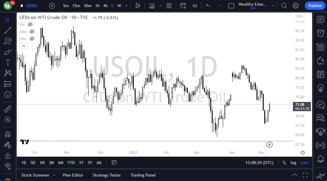Open the Trading Panel tab
This screenshot has height=181, width=327.
(143, 175)
